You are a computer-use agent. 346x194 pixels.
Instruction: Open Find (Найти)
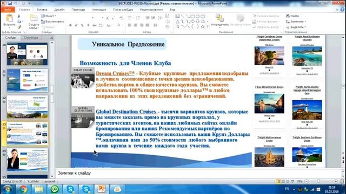click(x=292, y=16)
